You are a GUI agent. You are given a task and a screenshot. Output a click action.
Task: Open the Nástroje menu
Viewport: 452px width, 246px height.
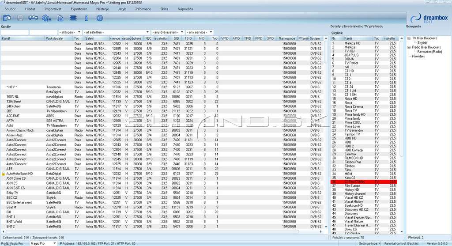[102, 9]
